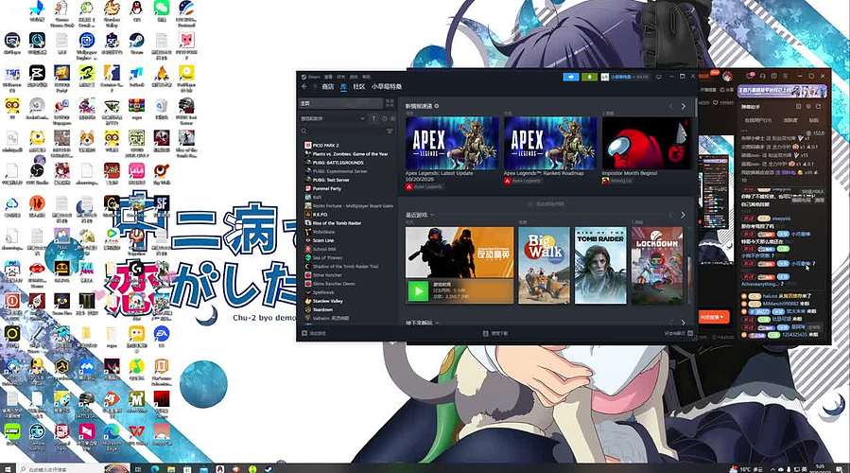Image resolution: width=850 pixels, height=473 pixels.
Task: Select PICO PARK 2 in game list
Action: 322,146
